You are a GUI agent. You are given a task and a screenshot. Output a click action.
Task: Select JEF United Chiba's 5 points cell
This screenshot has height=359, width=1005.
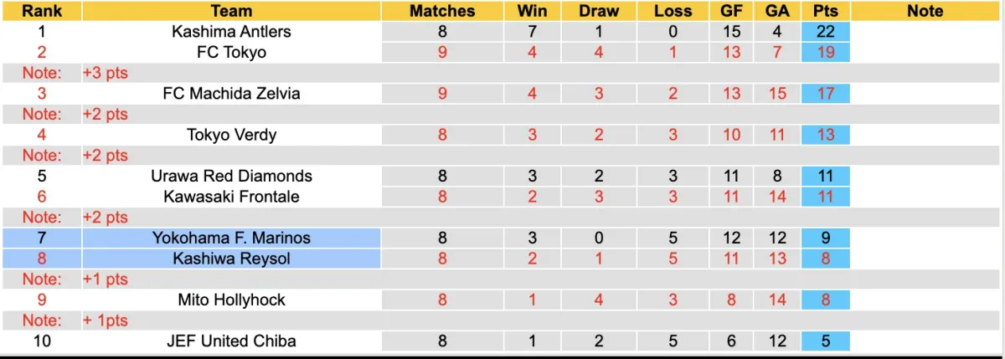(825, 341)
